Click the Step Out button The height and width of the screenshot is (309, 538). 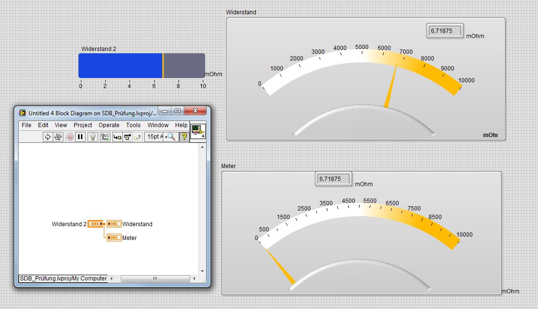[x=138, y=137]
